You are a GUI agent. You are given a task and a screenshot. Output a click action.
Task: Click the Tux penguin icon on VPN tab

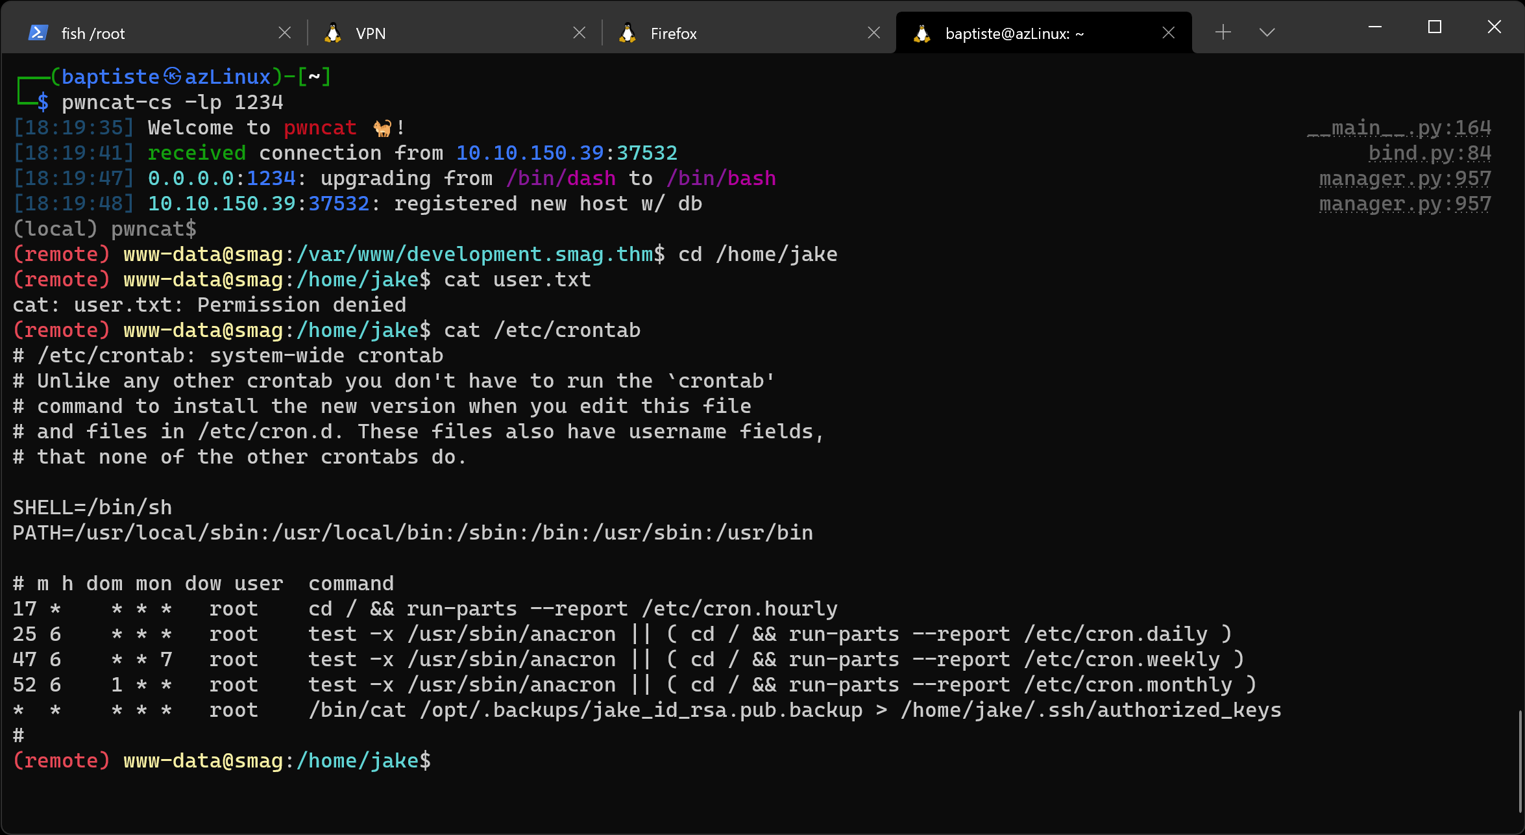pyautogui.click(x=333, y=33)
